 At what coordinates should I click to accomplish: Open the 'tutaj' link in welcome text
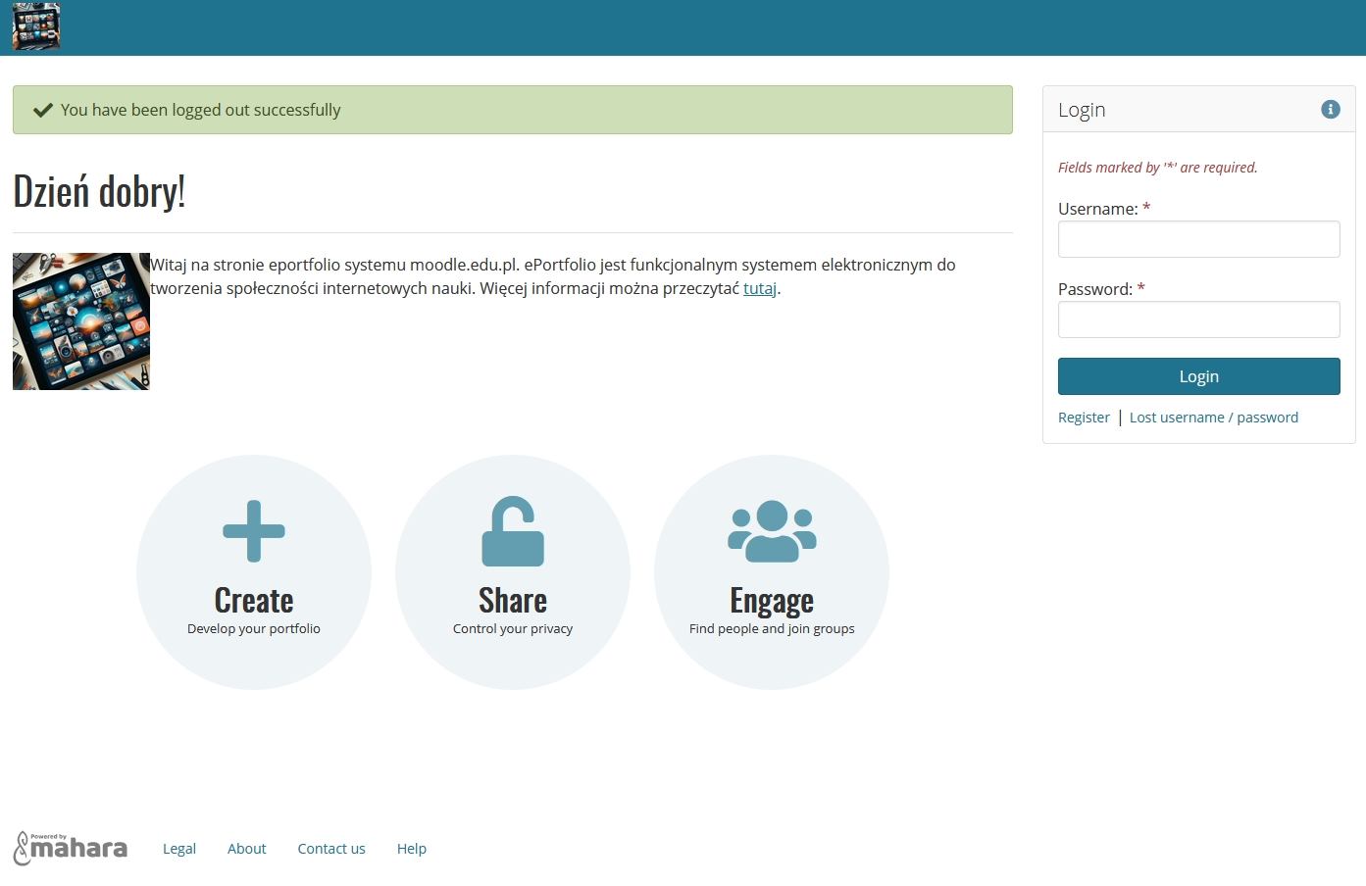[759, 288]
